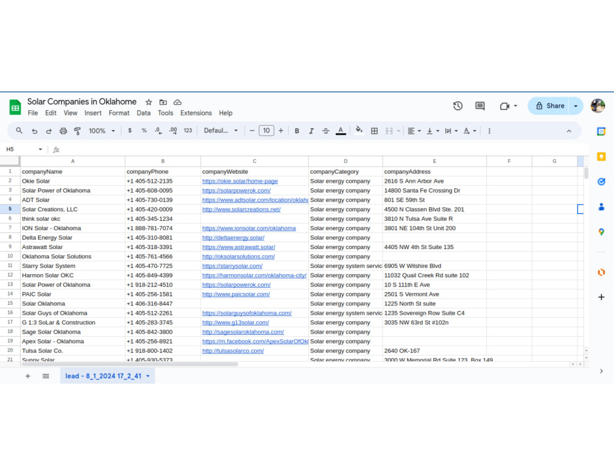Toggle bold formatting

click(x=297, y=131)
